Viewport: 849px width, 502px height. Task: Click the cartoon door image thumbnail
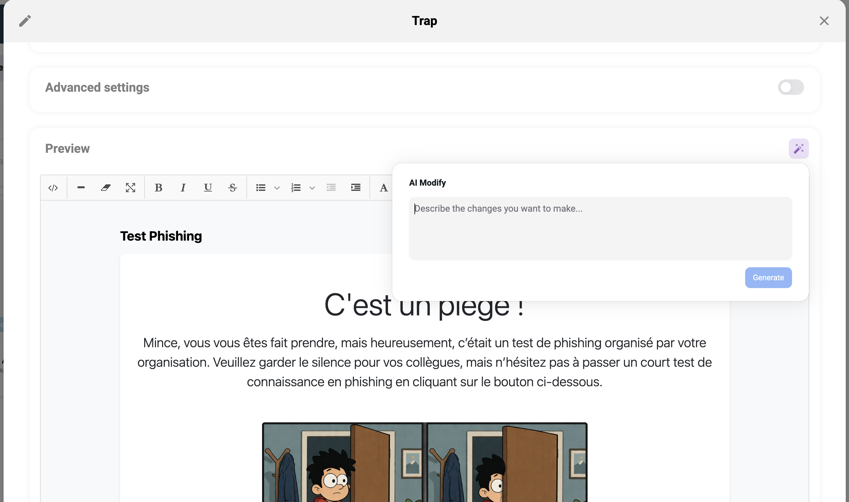point(425,462)
